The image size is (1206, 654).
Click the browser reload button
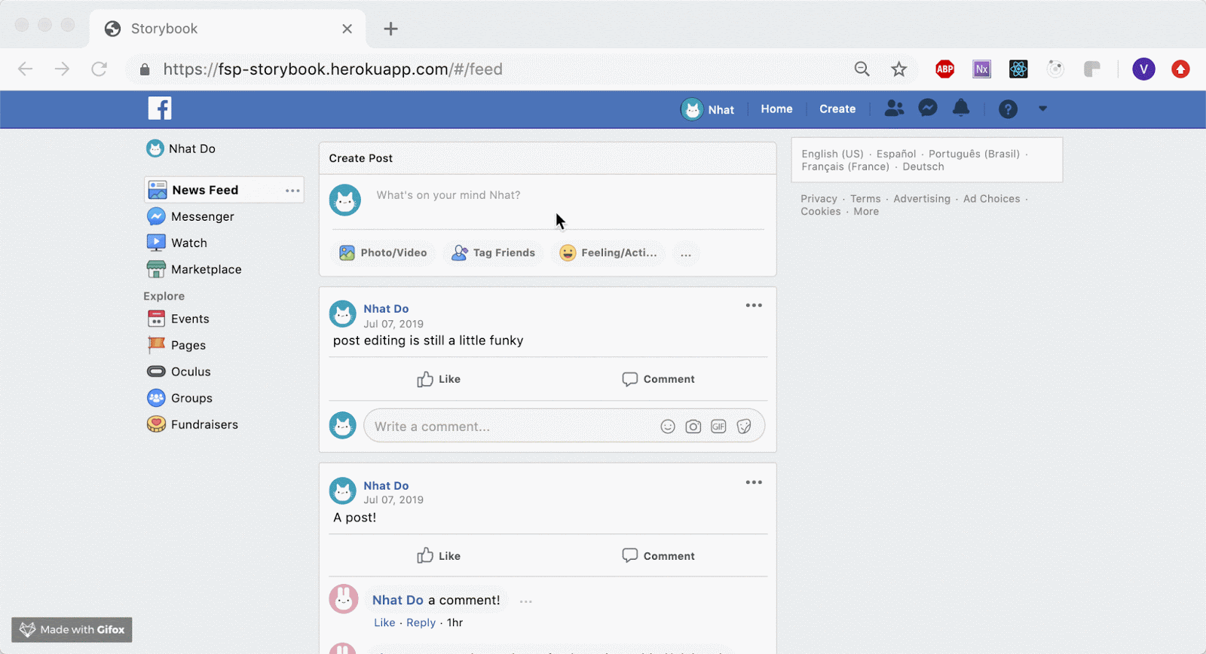(x=99, y=69)
